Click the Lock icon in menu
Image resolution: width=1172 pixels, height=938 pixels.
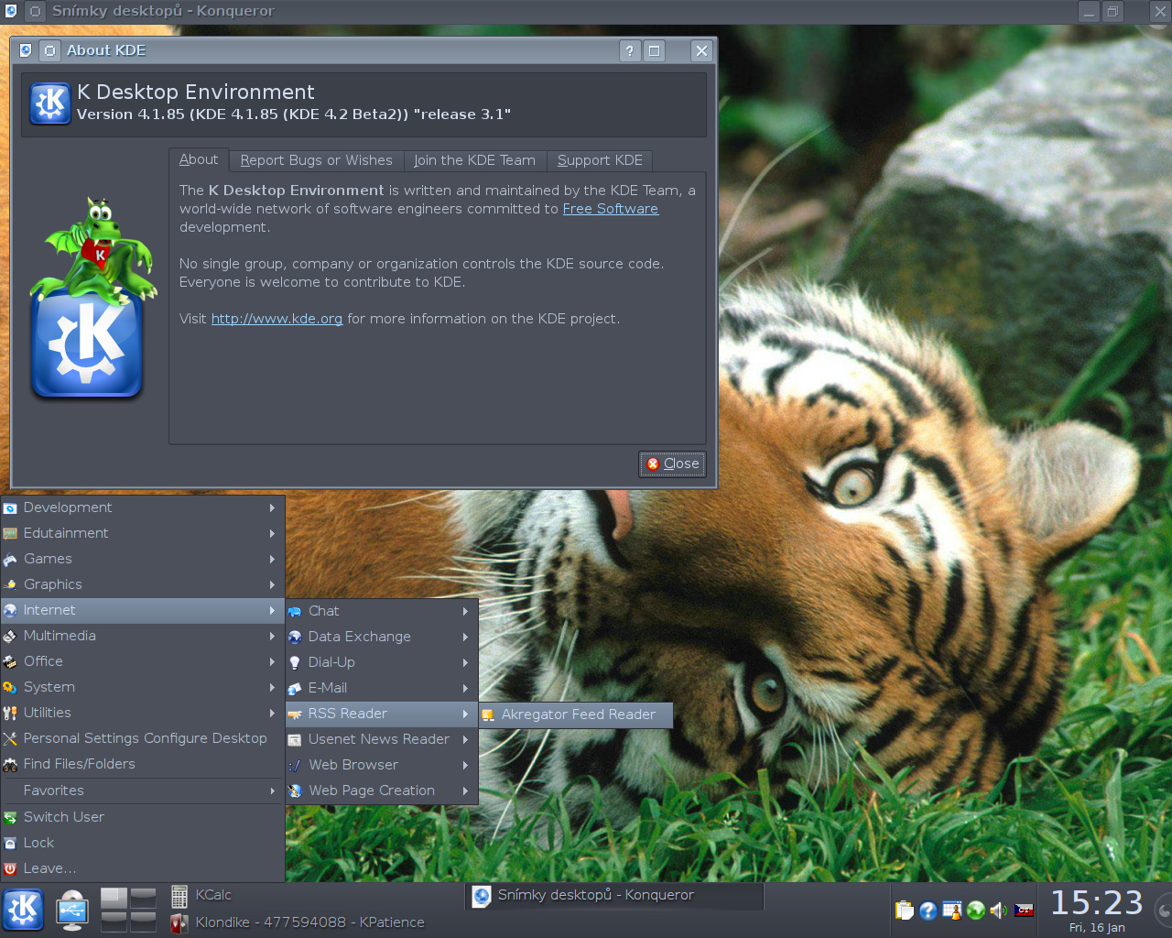10,843
